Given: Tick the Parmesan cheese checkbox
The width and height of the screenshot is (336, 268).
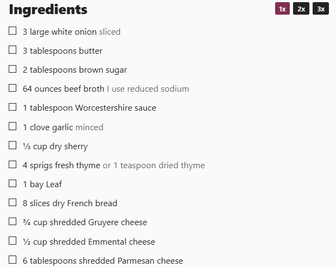Looking at the screenshot, I should pyautogui.click(x=13, y=260).
